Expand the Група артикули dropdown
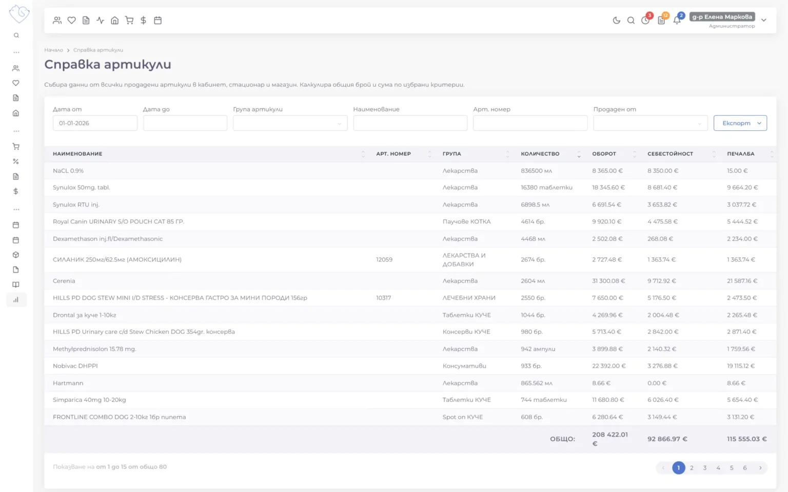This screenshot has height=492, width=788. point(290,123)
